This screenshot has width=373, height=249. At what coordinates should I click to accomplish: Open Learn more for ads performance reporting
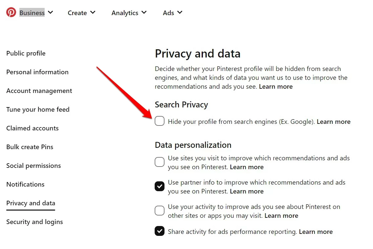coord(316,232)
